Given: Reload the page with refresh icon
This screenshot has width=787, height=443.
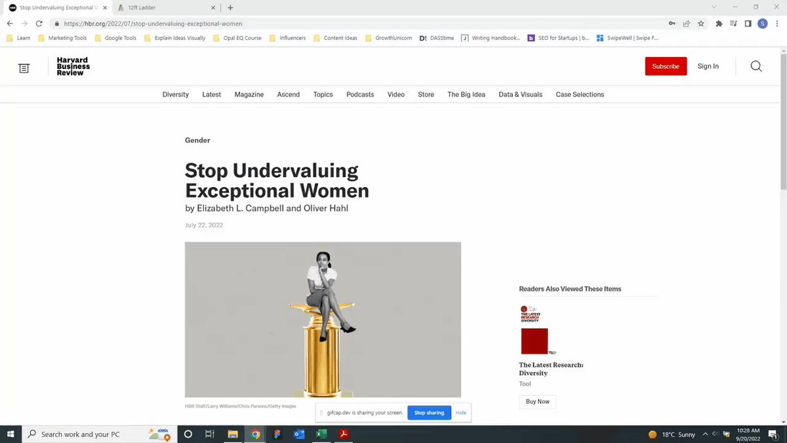Looking at the screenshot, I should [39, 24].
